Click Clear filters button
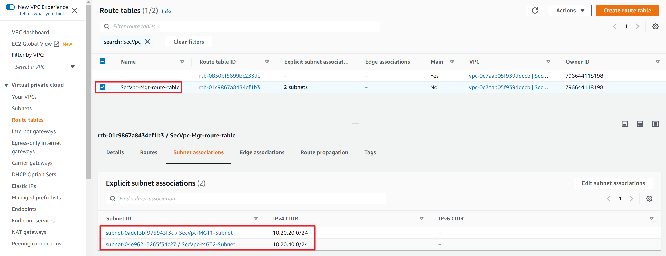This screenshot has width=666, height=256. click(189, 42)
